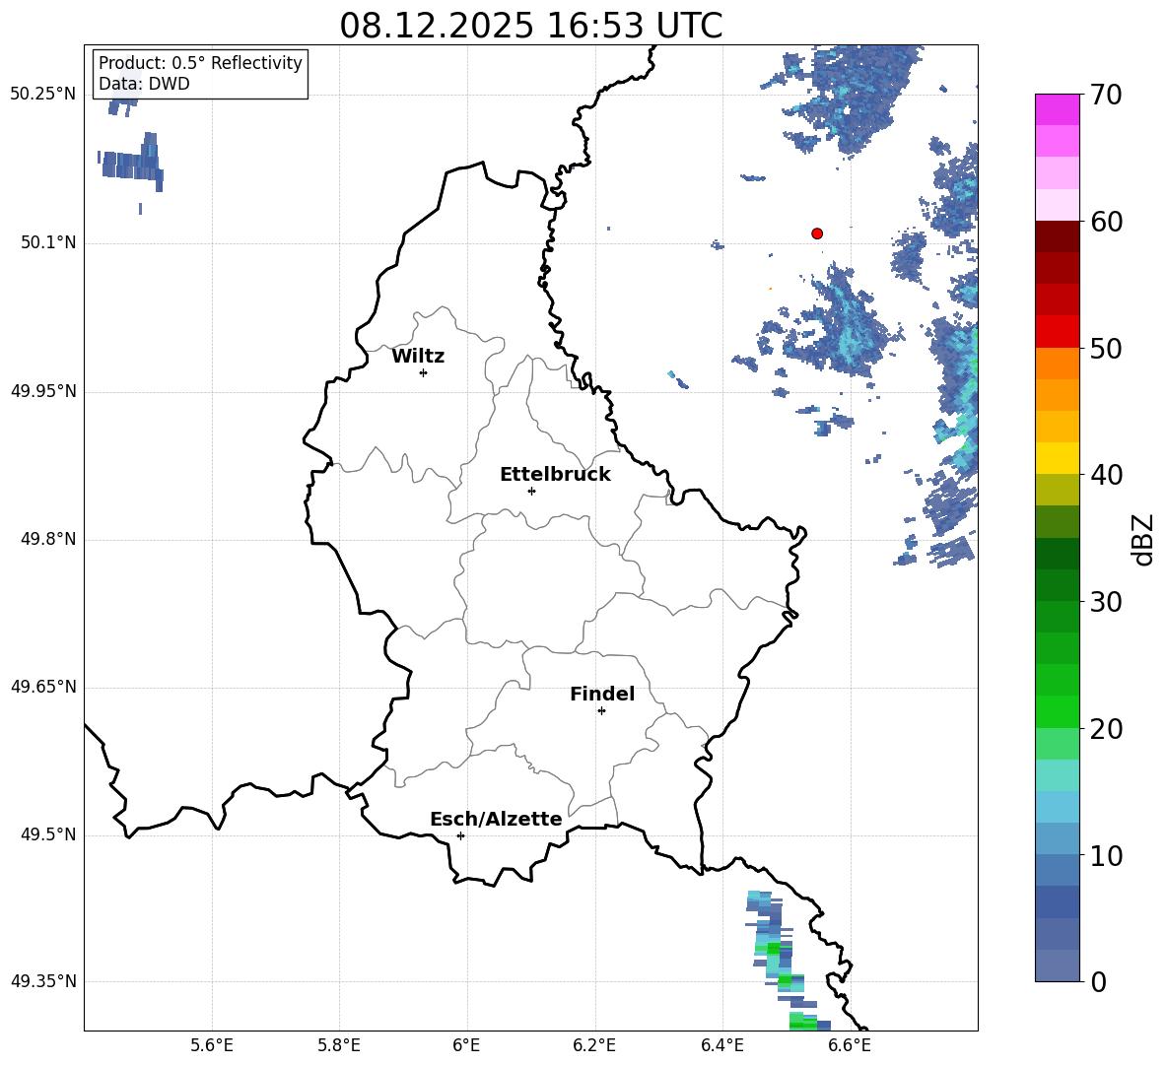
Task: Click the 6.4°E longitude label
Action: tap(721, 1045)
